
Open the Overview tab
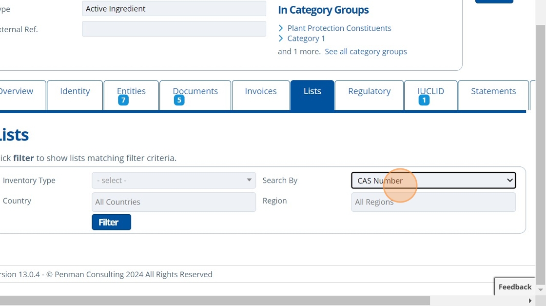coord(19,91)
